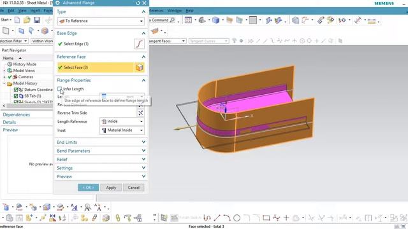Toggle the Datum Coordinate System checkbox
Screen dimensions: 408x229
tap(15, 90)
